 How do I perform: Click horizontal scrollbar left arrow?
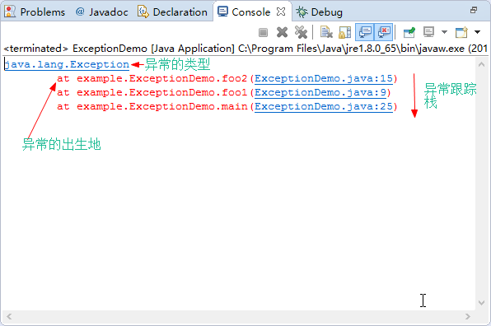click(9, 316)
